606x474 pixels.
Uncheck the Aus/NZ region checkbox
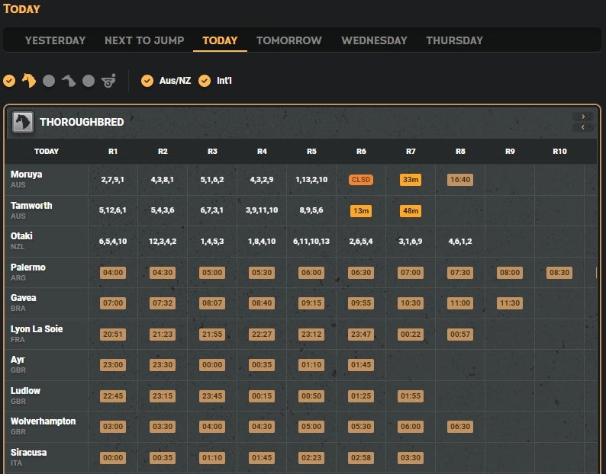click(147, 81)
